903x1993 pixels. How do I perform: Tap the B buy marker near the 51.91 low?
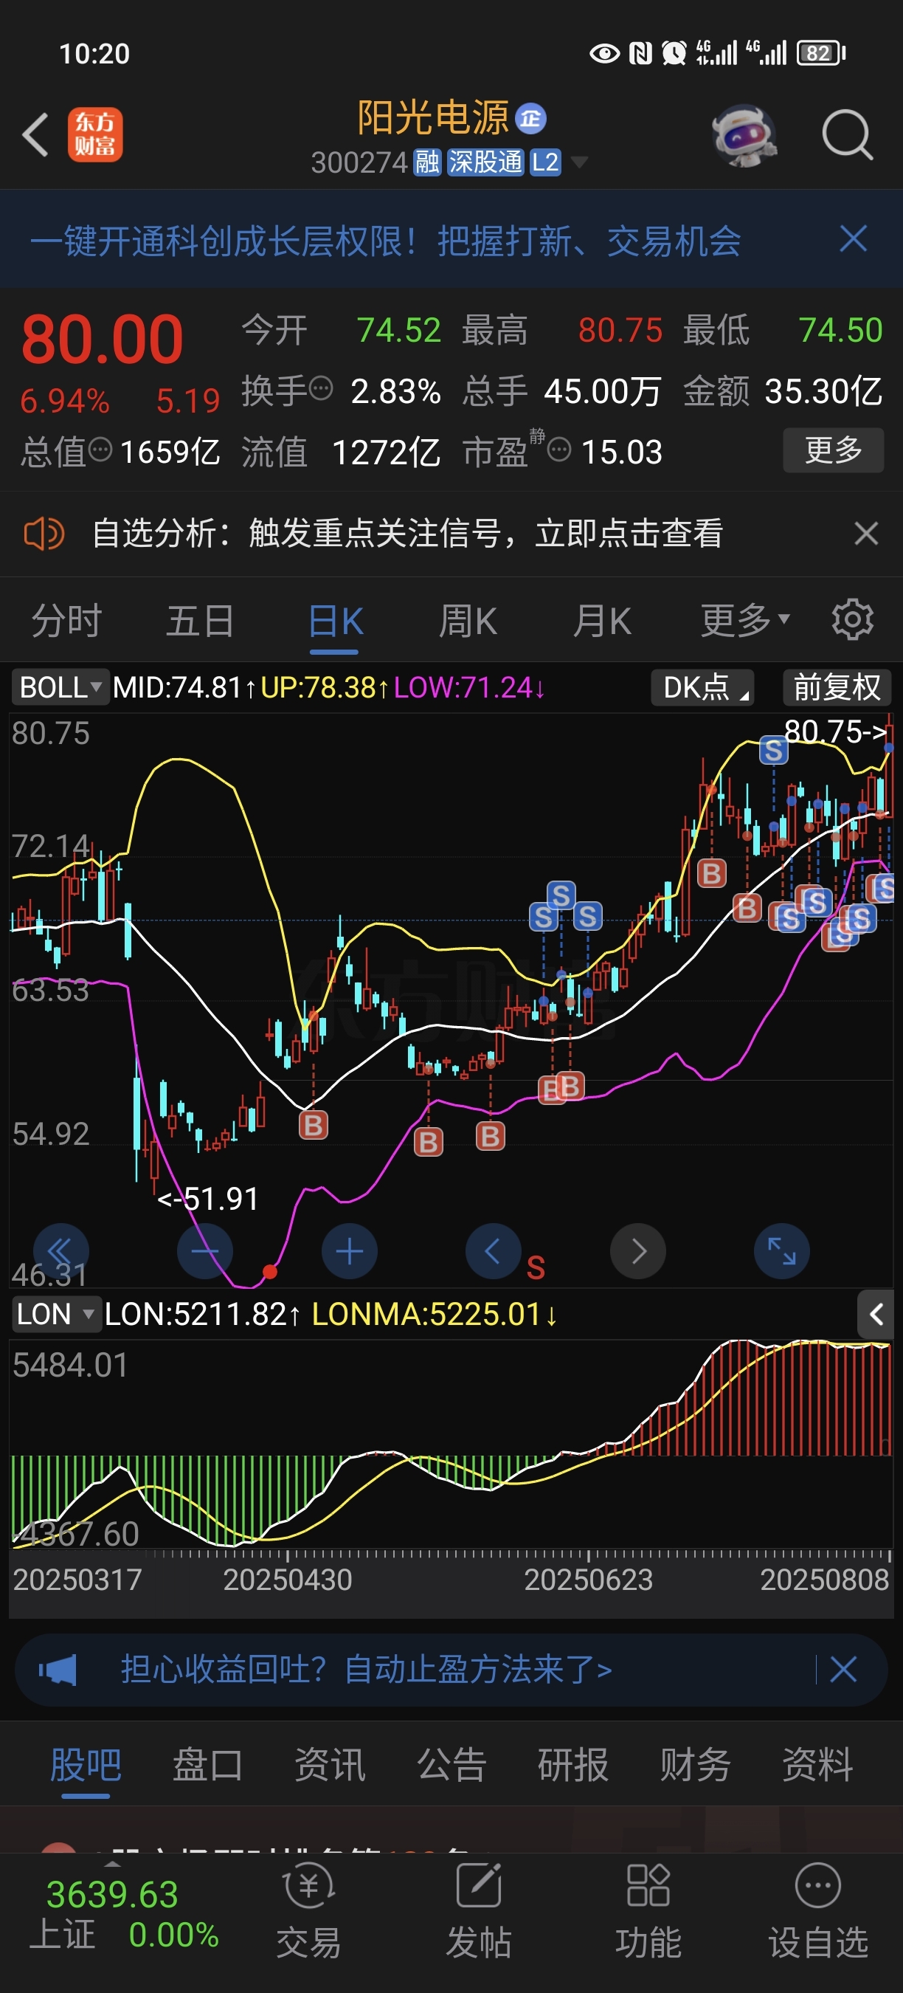tap(313, 1125)
